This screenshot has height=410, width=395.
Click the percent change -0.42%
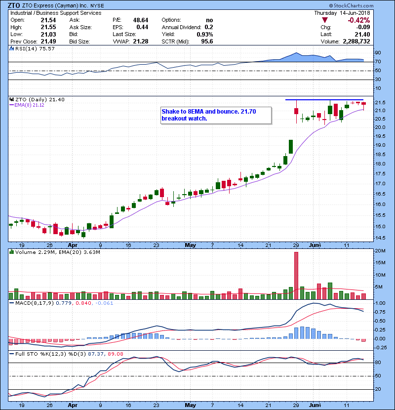coord(358,20)
